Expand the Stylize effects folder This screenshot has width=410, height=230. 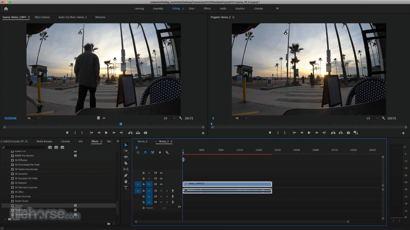pos(5,219)
